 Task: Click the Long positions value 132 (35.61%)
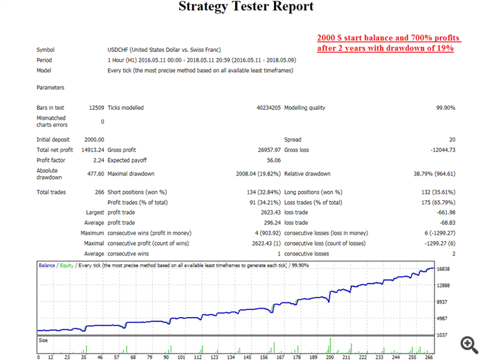pos(438,192)
